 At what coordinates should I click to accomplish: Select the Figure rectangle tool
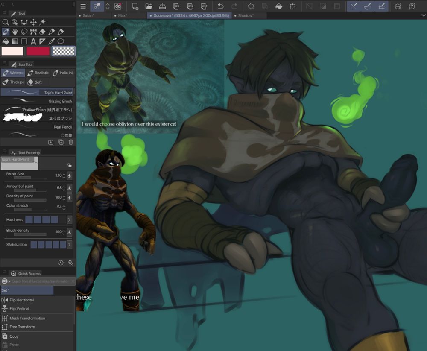pyautogui.click(x=24, y=41)
